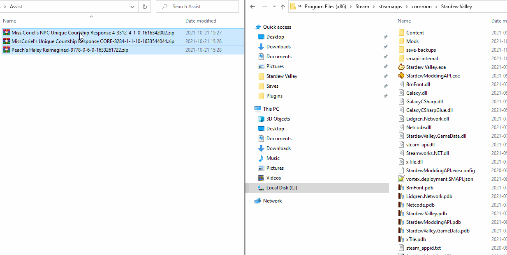Open the Mods folder

click(412, 41)
